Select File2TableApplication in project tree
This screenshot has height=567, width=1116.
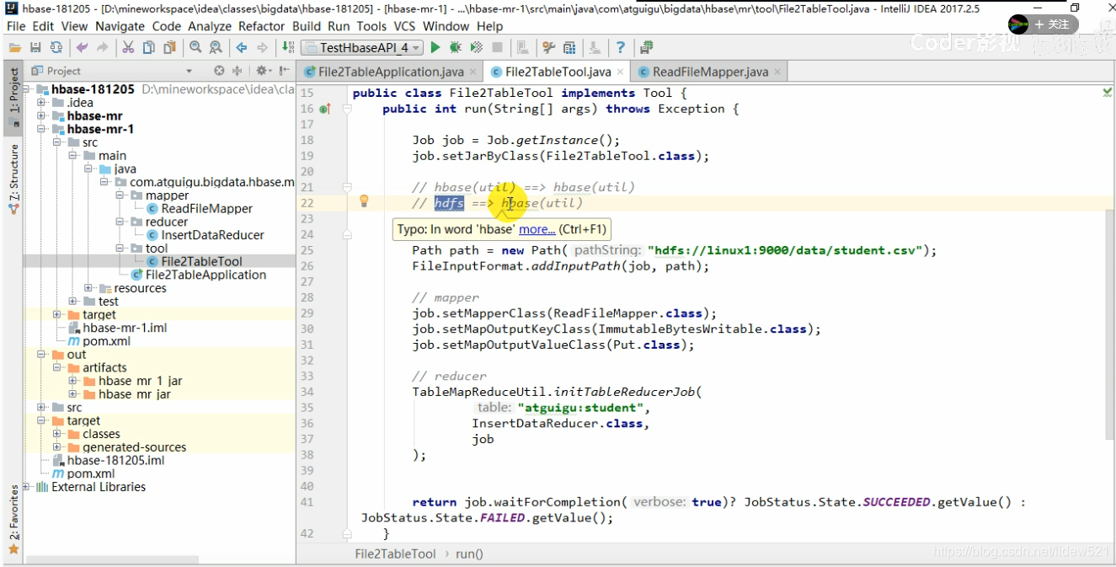tap(206, 275)
